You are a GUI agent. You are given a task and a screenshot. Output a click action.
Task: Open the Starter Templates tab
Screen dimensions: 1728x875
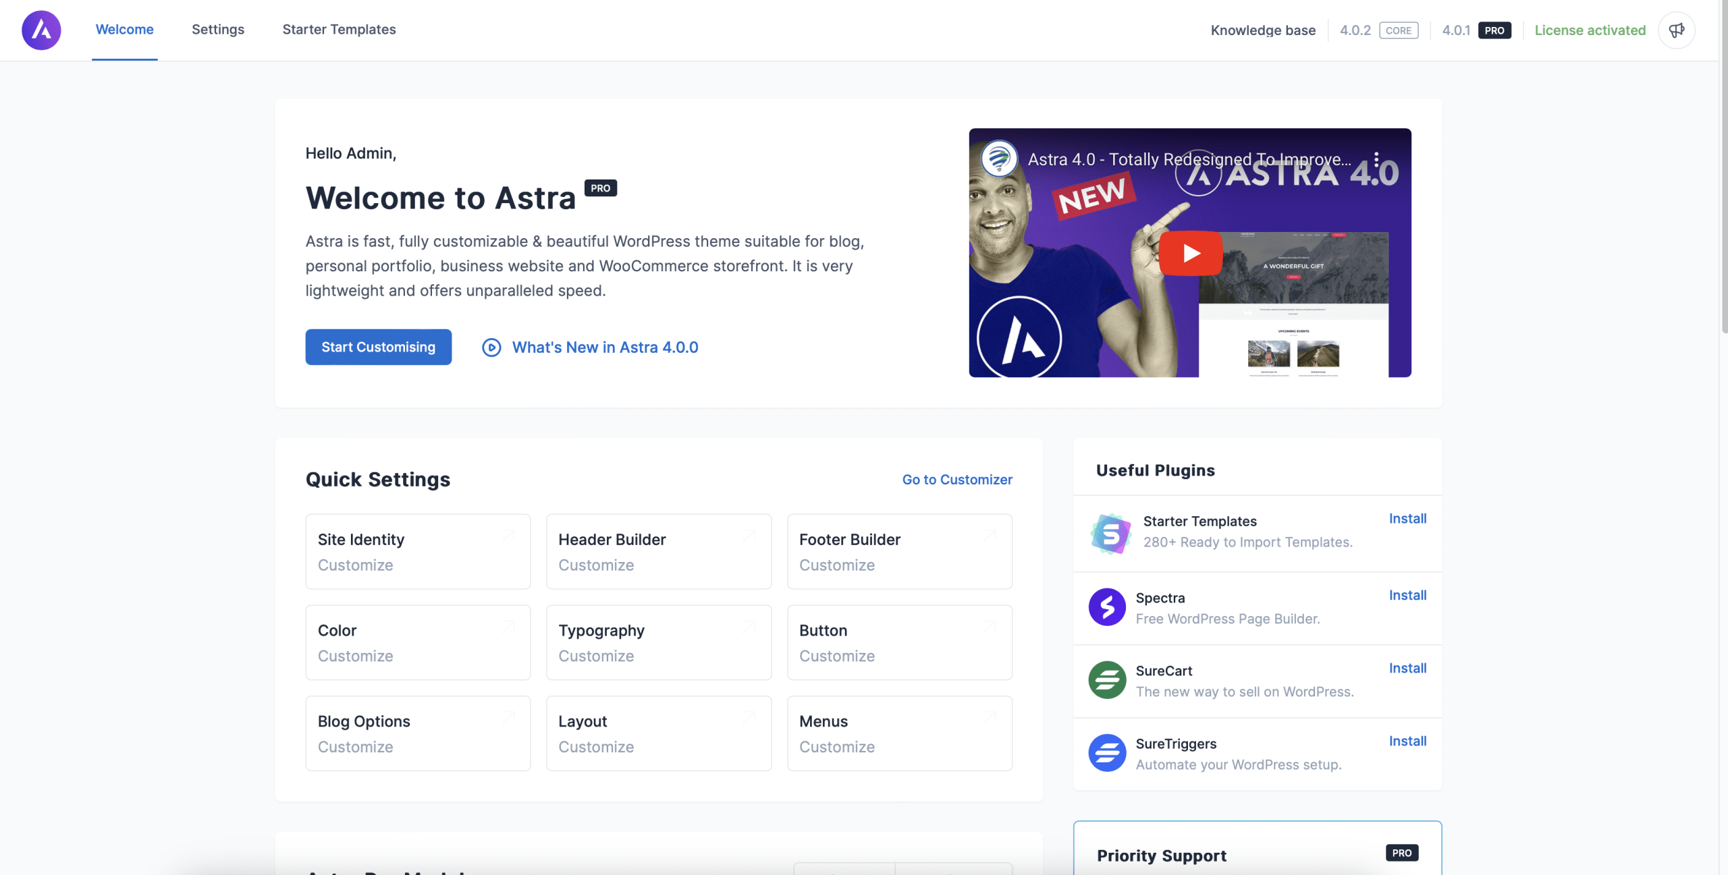point(339,30)
